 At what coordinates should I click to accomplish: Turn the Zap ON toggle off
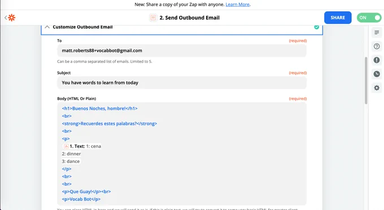(x=369, y=18)
